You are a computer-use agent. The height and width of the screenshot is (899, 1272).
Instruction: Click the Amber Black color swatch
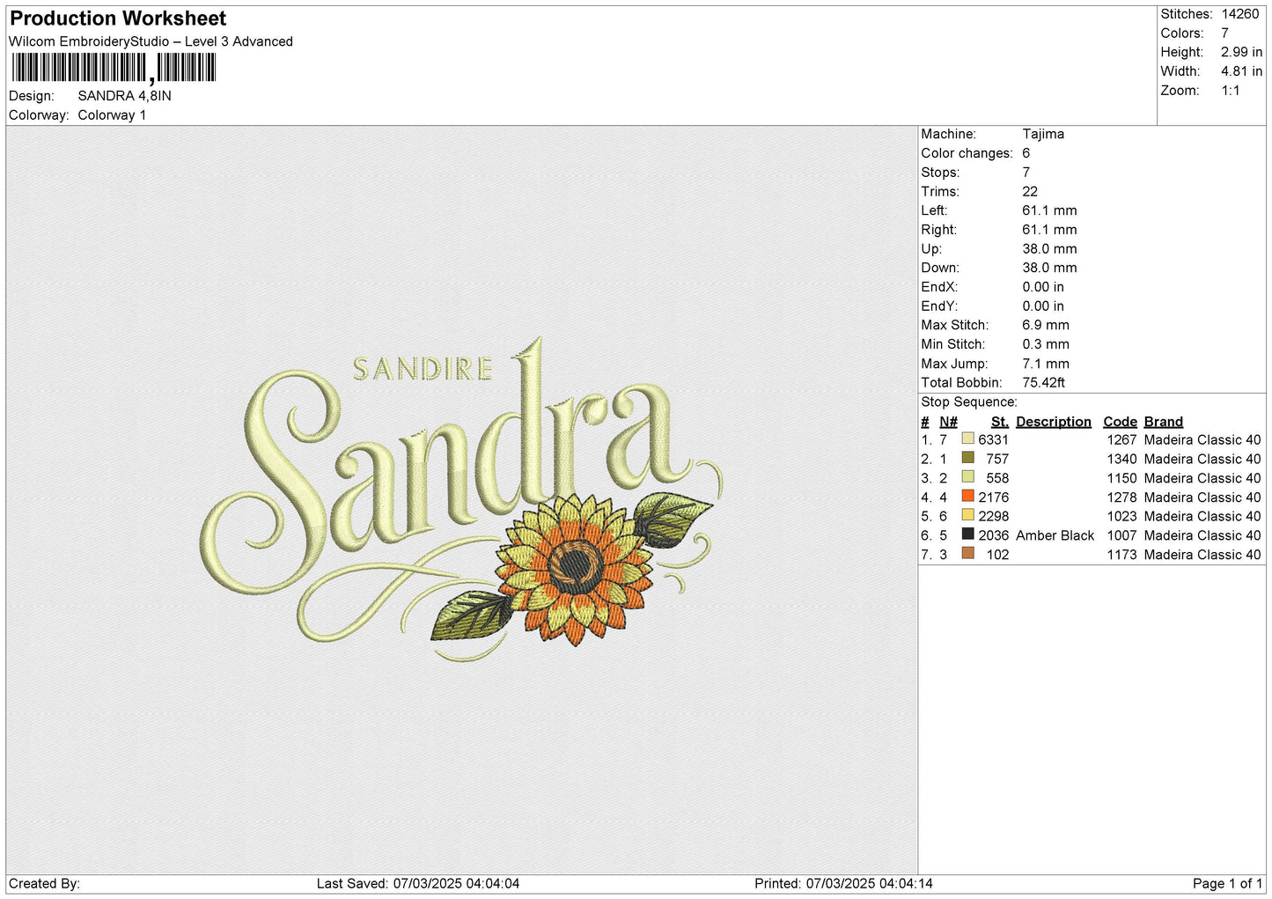click(x=968, y=534)
